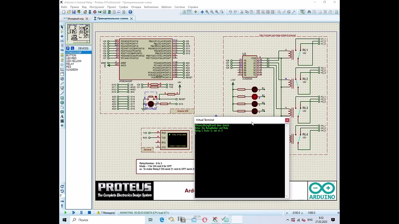Viewport: 399px width, 224px height.
Task: Copy selection to clipboard icon
Action: click(x=247, y=12)
